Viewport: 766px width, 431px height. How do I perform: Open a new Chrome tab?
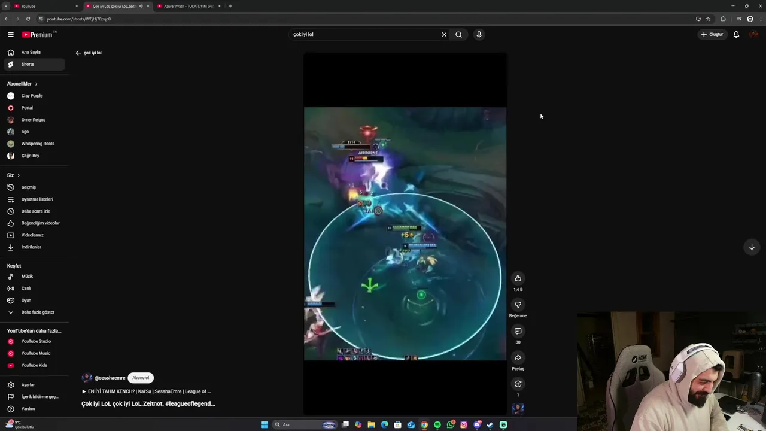[230, 6]
